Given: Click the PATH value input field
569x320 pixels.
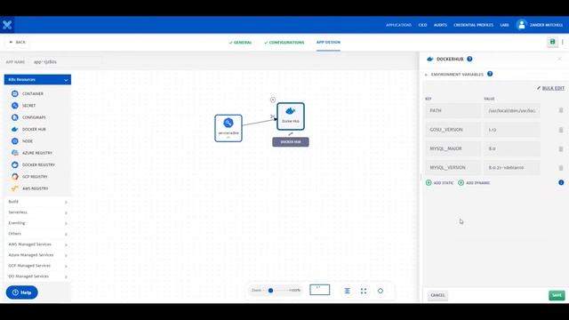Looking at the screenshot, I should tap(512, 110).
